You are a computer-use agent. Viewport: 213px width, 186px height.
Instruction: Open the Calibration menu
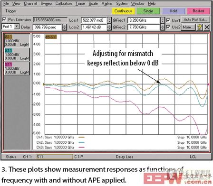[x=63, y=3]
